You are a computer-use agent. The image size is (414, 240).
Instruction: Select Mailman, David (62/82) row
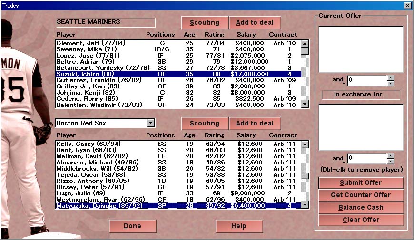178,156
